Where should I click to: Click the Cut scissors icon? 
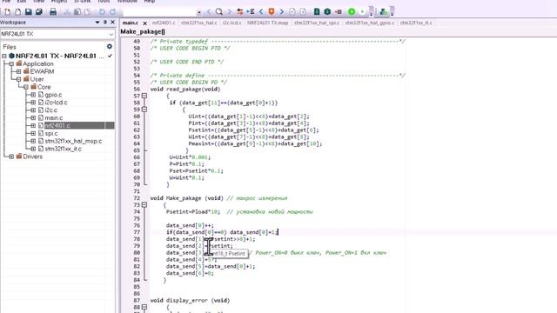tap(67, 11)
